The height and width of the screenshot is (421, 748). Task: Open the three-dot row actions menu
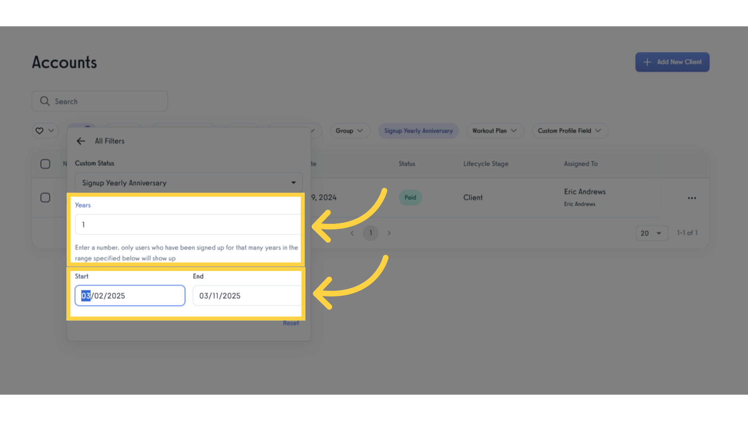692,198
